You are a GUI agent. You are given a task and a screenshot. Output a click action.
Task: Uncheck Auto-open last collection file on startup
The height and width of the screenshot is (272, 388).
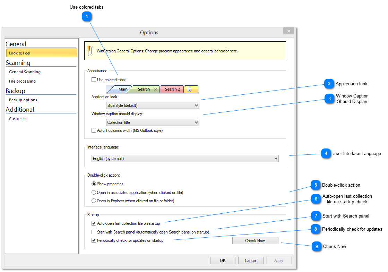pos(94,223)
